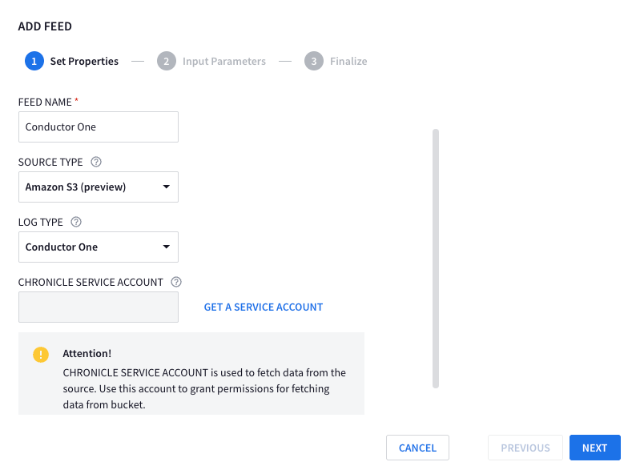Select the Set Properties step label
The width and height of the screenshot is (636, 474).
(84, 61)
